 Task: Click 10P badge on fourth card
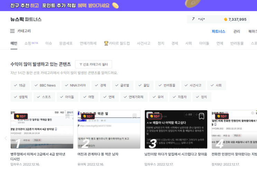coord(222,116)
